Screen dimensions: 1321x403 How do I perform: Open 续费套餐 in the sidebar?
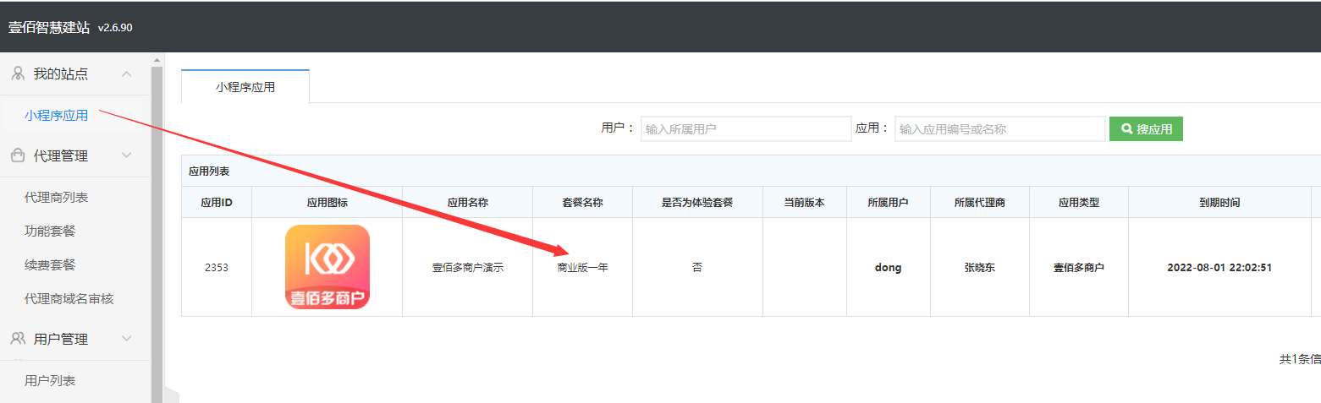(50, 265)
